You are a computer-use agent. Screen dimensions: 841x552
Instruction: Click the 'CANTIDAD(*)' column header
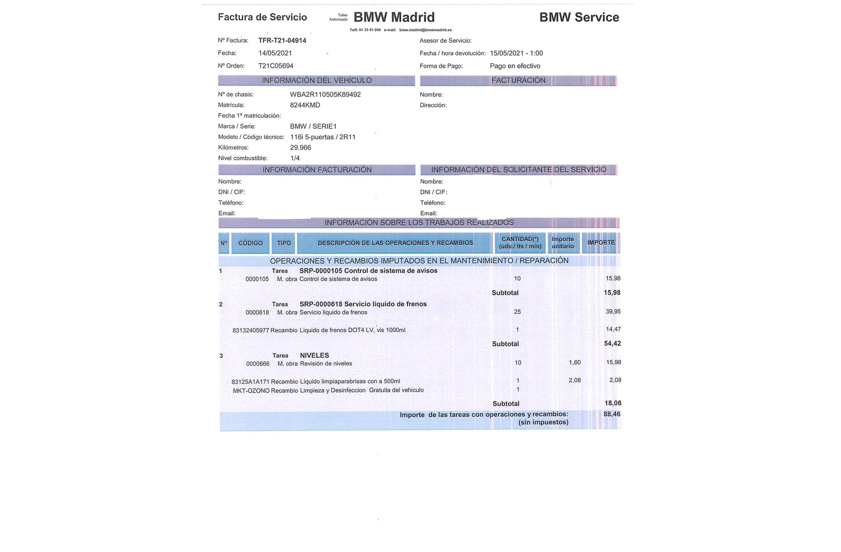pyautogui.click(x=520, y=243)
